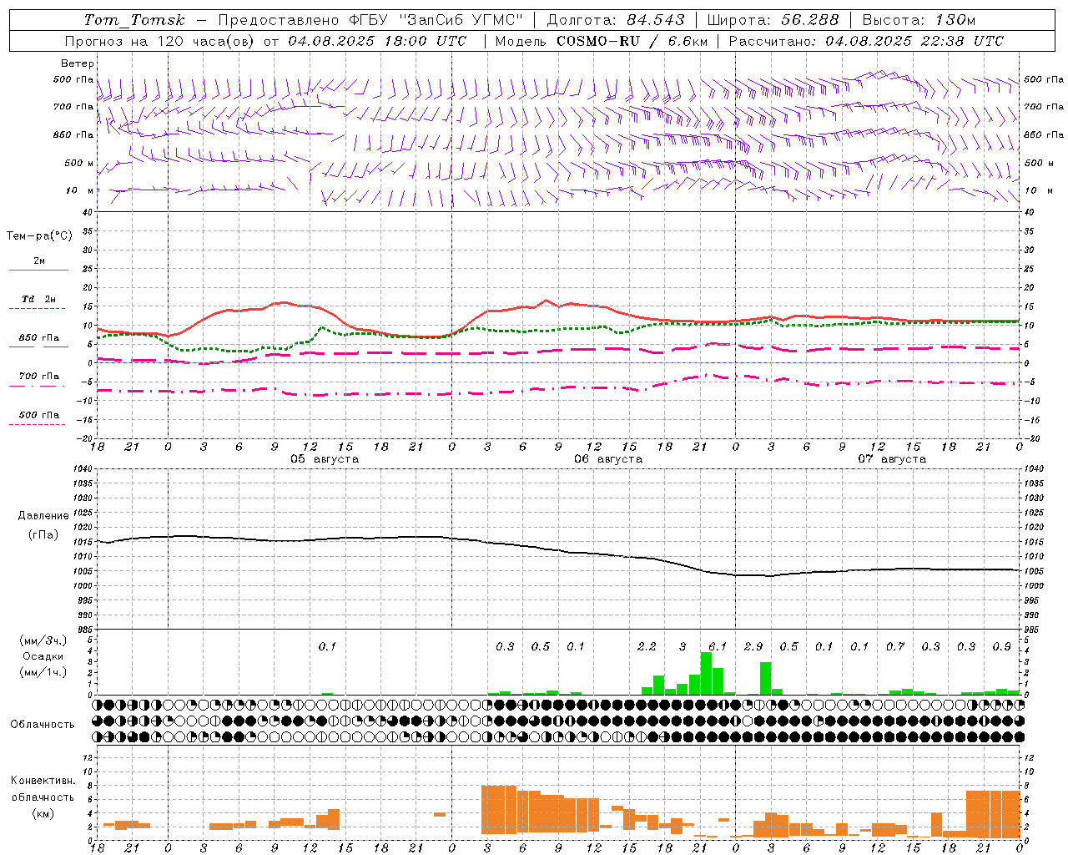Click the Давление pressure label

pos(43,516)
